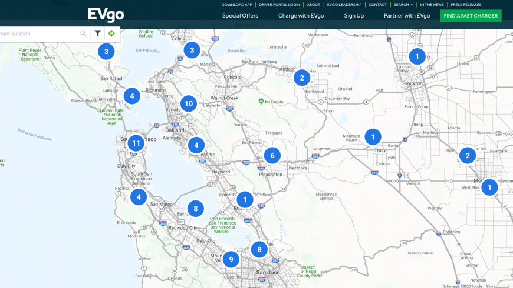Screen dimensions: 513x288
Task: Click the Mt Diablo green pin
Action: pyautogui.click(x=261, y=102)
